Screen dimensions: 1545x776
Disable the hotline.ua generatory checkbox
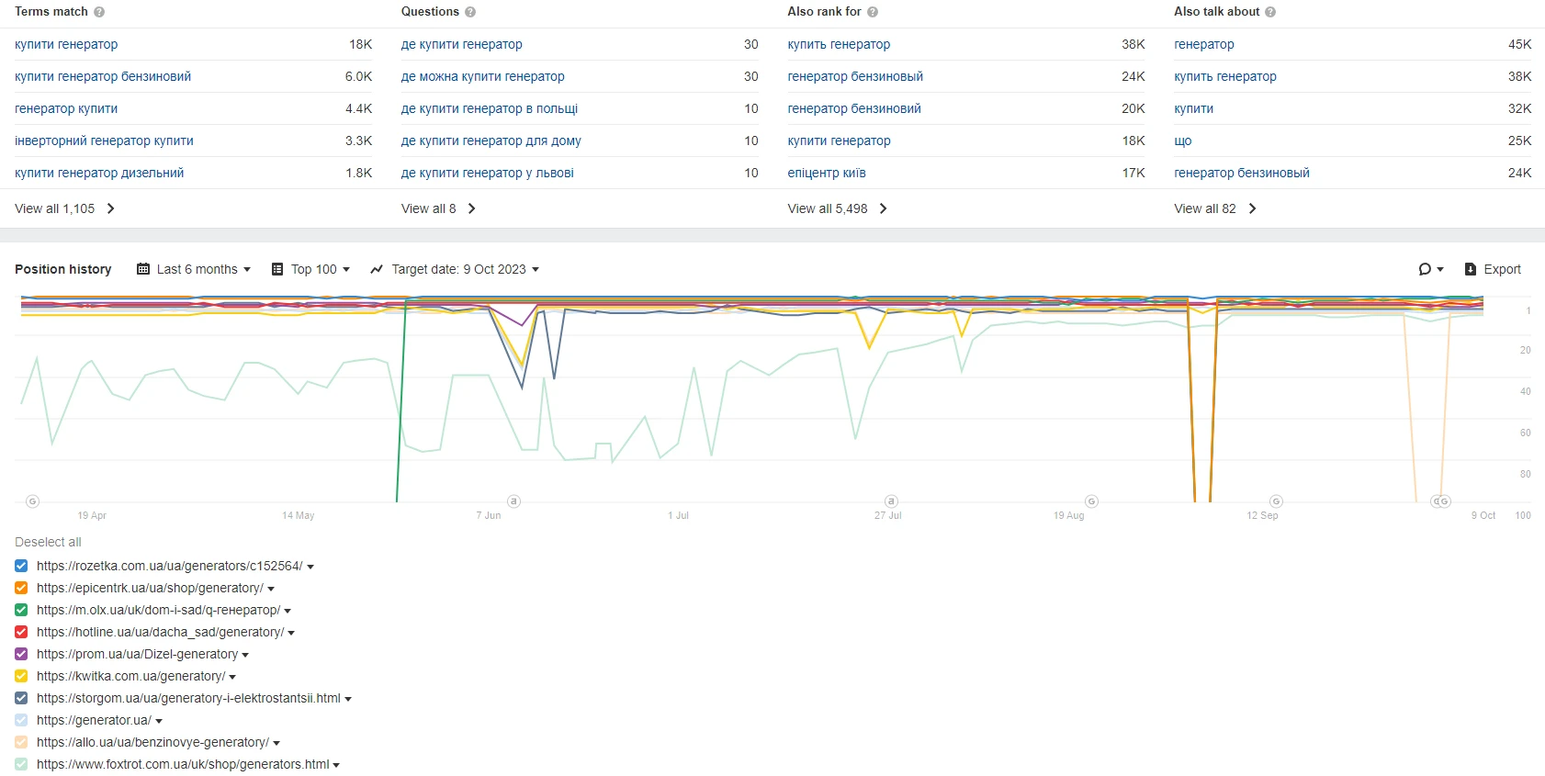[21, 632]
